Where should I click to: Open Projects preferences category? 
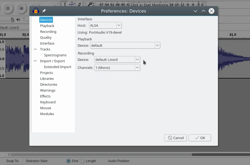tap(47, 73)
